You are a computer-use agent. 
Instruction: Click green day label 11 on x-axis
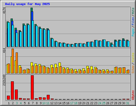(48, 103)
